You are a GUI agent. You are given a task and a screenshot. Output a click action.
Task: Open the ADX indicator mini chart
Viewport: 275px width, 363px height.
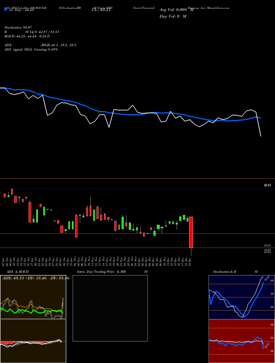pyautogui.click(x=33, y=297)
